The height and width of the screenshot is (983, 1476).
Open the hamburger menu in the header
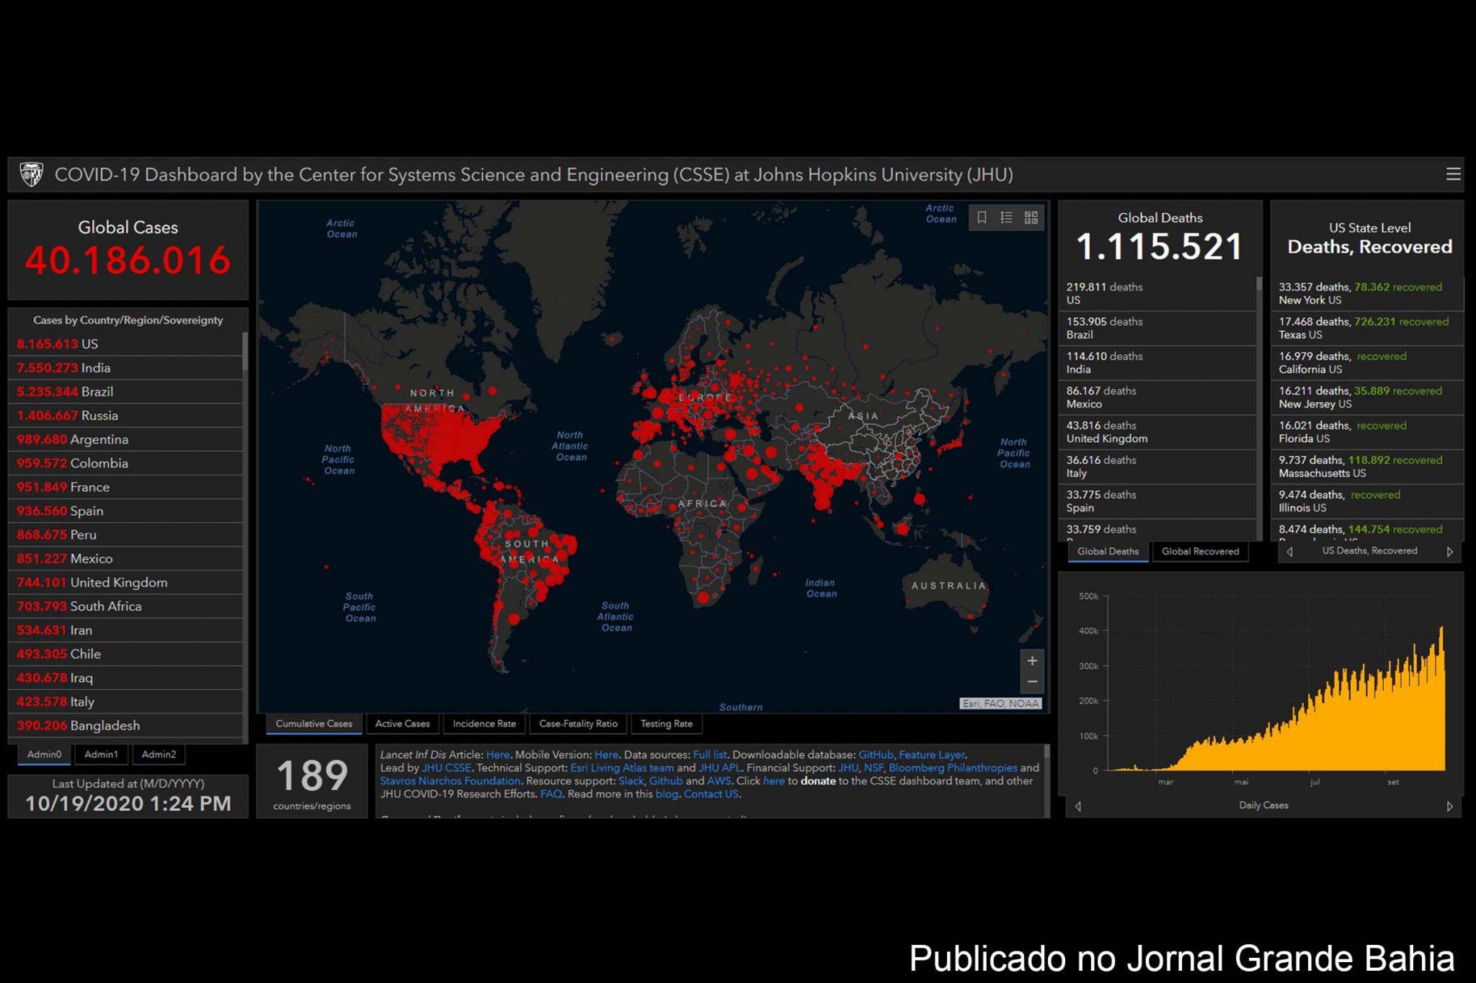coord(1453,174)
